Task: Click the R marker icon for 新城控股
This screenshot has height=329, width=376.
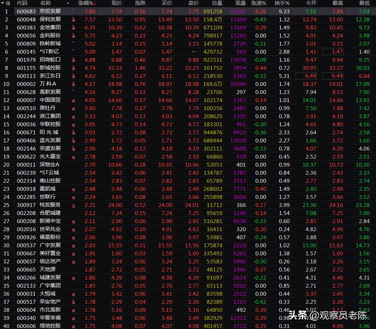Action: [x=74, y=68]
